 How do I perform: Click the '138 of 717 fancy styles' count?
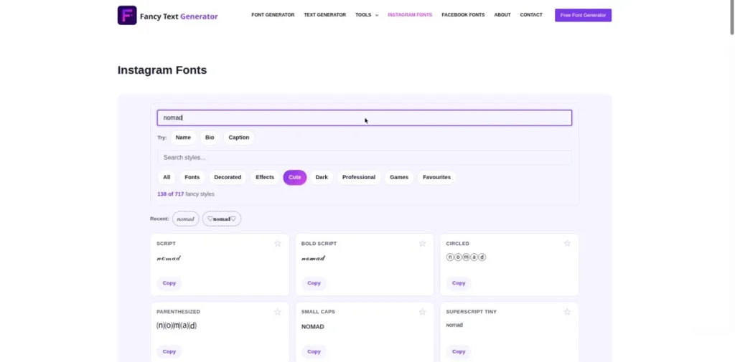[x=186, y=194]
